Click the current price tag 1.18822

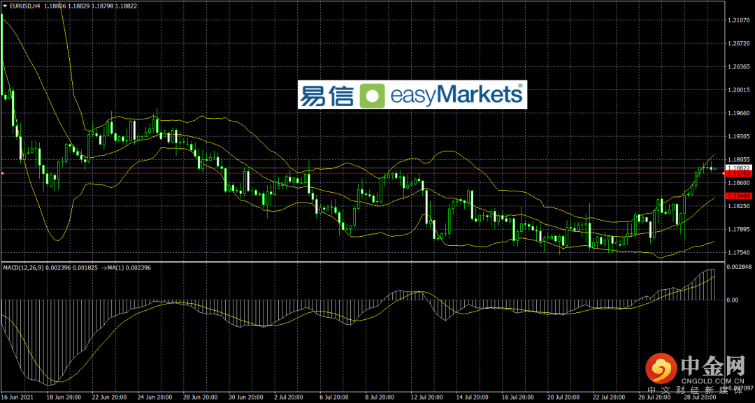(x=738, y=168)
